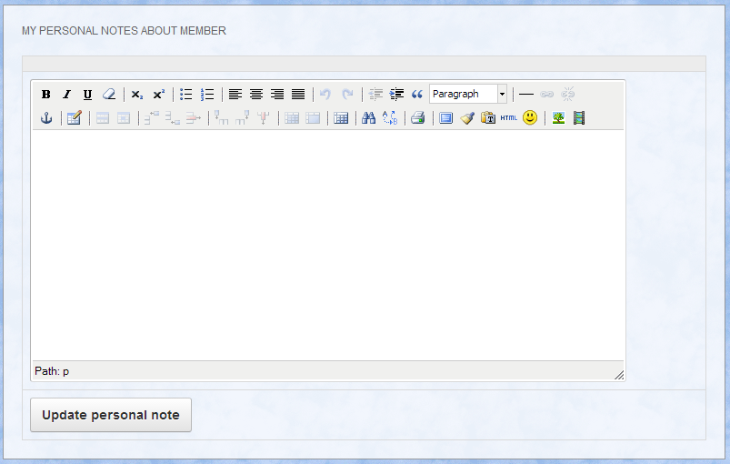Image resolution: width=730 pixels, height=464 pixels.
Task: Click the eraser remove formatting icon
Action: pyautogui.click(x=109, y=95)
